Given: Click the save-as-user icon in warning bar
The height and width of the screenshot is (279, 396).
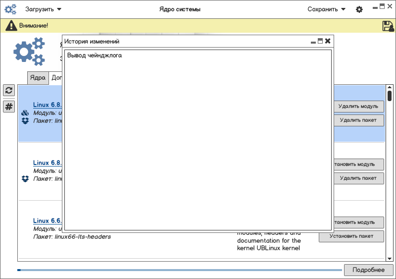Looking at the screenshot, I should 388,26.
